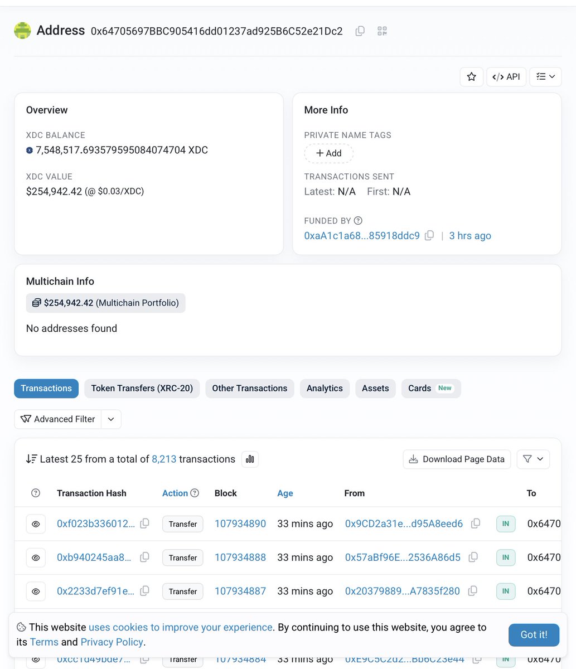
Task: Click the API button
Action: coord(506,76)
